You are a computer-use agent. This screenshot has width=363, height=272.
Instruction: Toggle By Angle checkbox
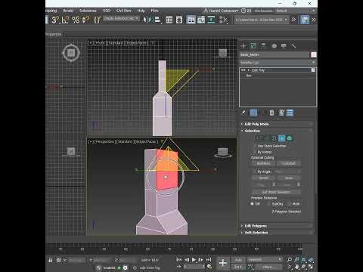pyautogui.click(x=255, y=172)
